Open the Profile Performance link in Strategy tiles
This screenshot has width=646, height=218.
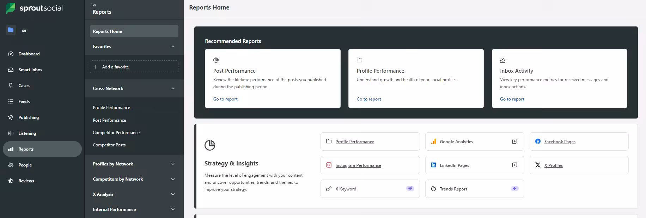pyautogui.click(x=355, y=142)
